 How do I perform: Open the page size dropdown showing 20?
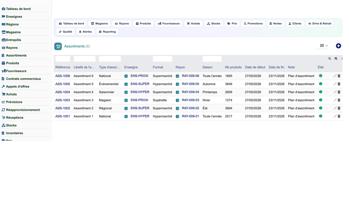322,46
